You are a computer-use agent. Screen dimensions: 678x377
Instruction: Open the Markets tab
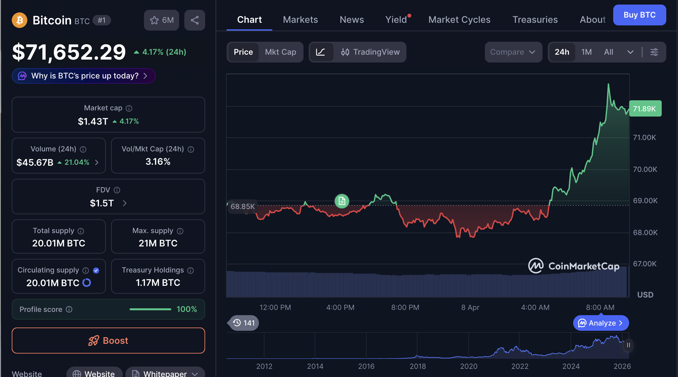(x=300, y=20)
